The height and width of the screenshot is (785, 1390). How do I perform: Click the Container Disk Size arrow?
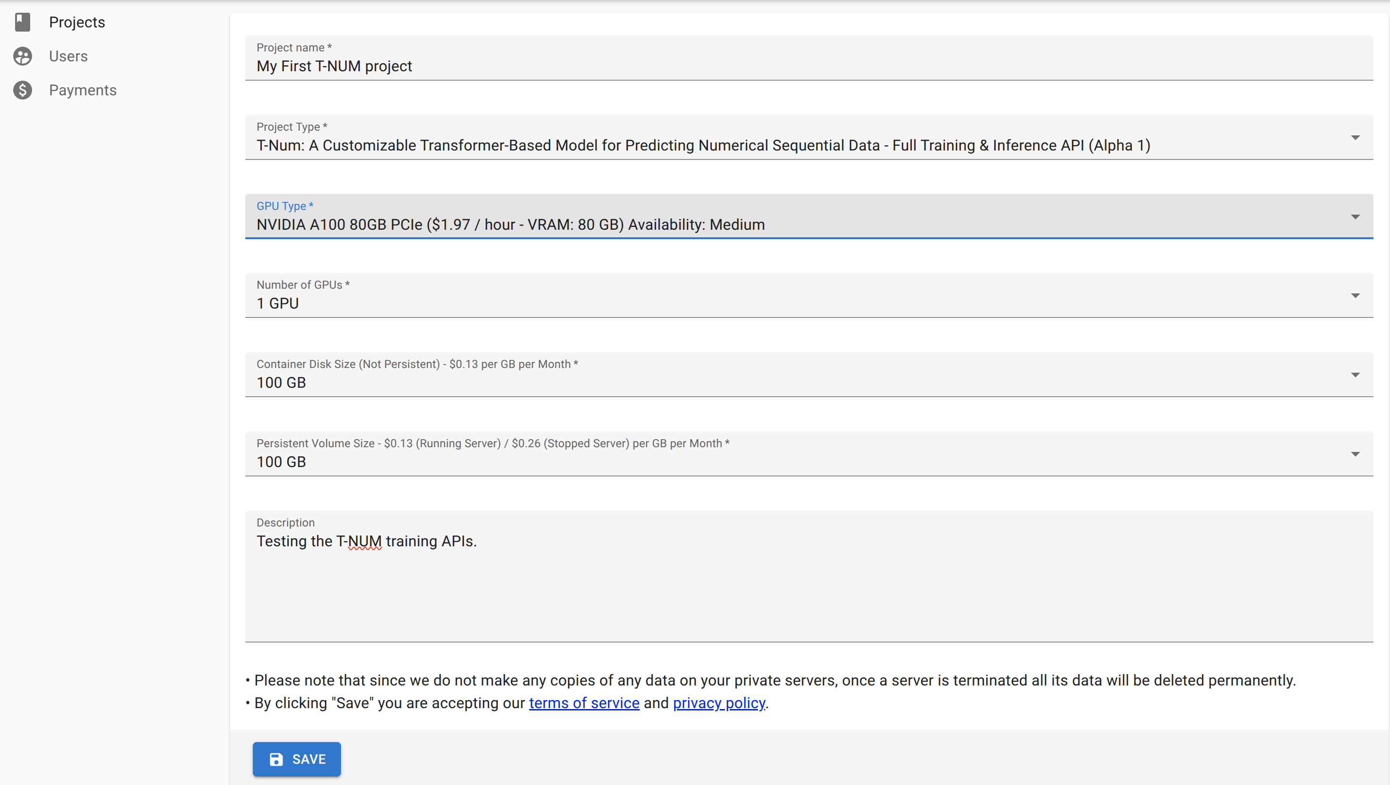coord(1355,375)
